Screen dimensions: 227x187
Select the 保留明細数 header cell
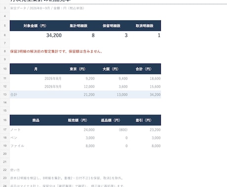112,26
